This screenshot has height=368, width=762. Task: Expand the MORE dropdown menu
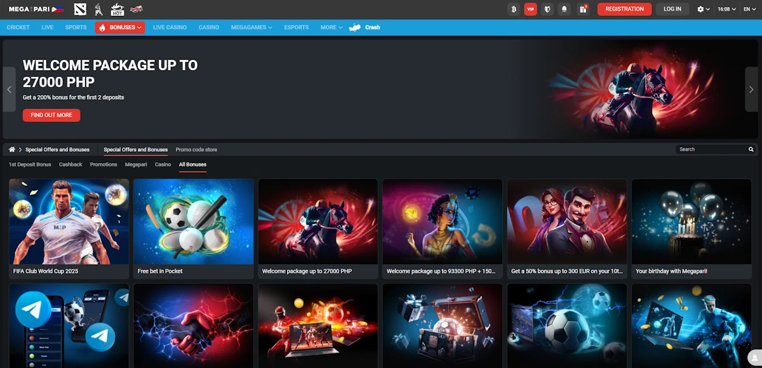coord(331,27)
